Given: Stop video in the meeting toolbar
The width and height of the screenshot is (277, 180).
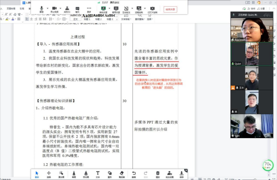Looking at the screenshot, I should [x=54, y=9].
